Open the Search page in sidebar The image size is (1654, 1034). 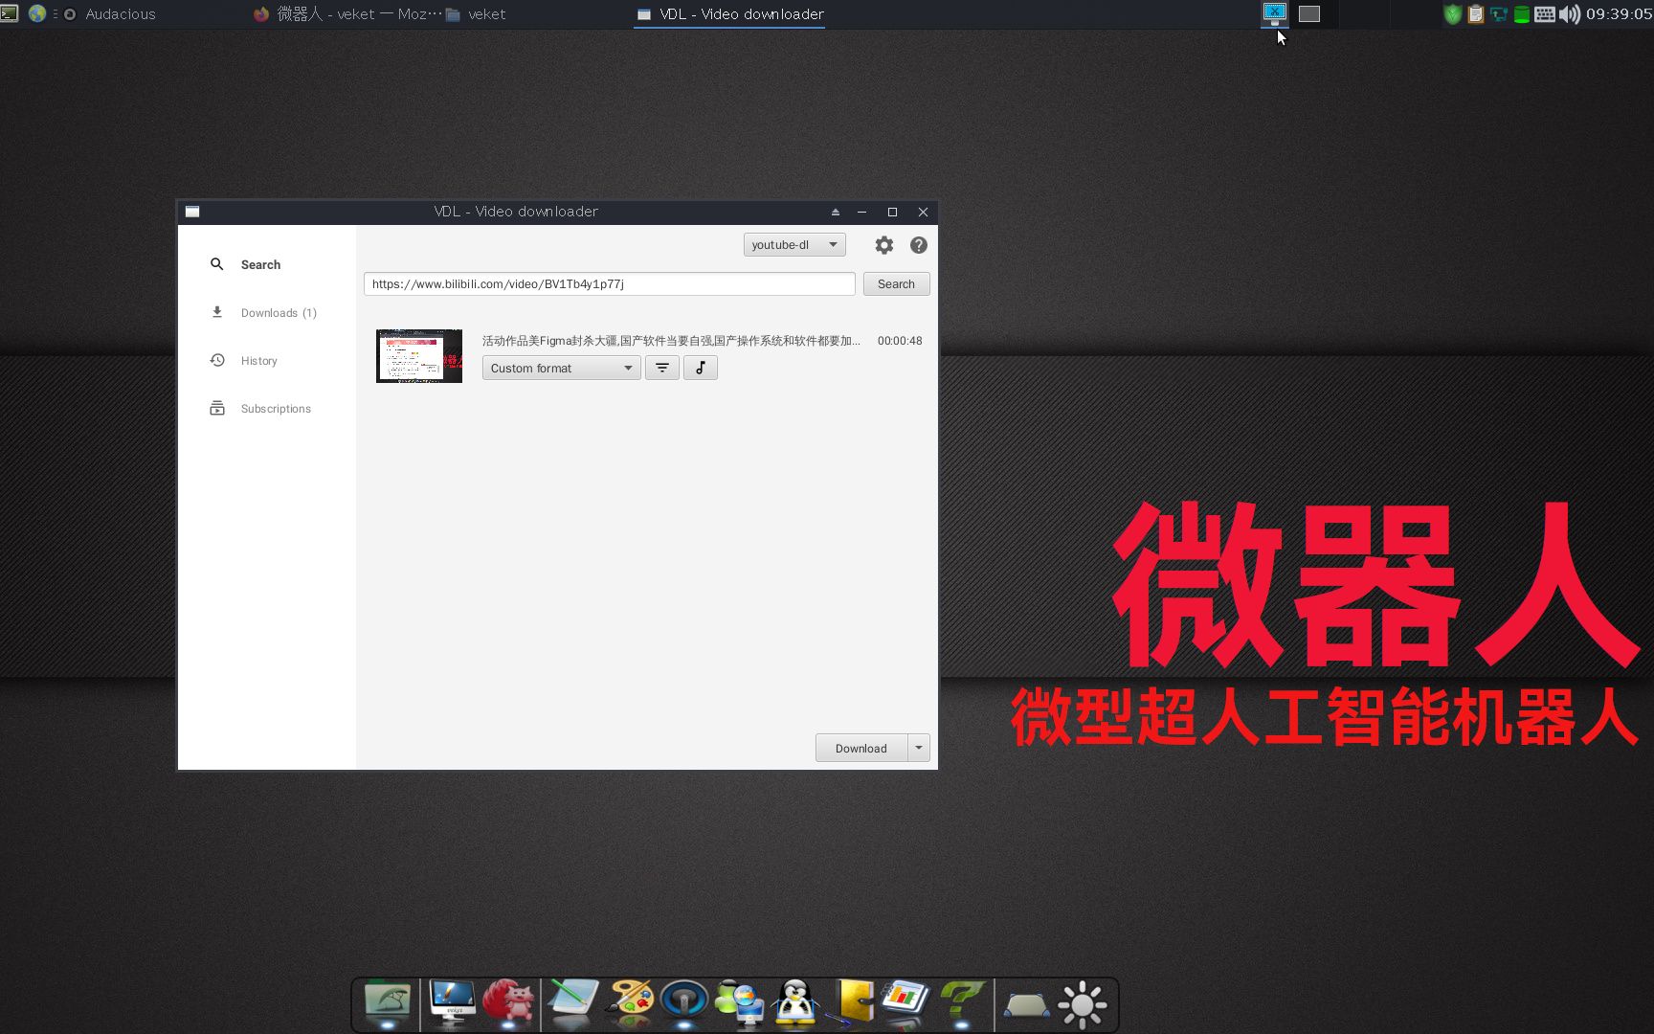(260, 264)
